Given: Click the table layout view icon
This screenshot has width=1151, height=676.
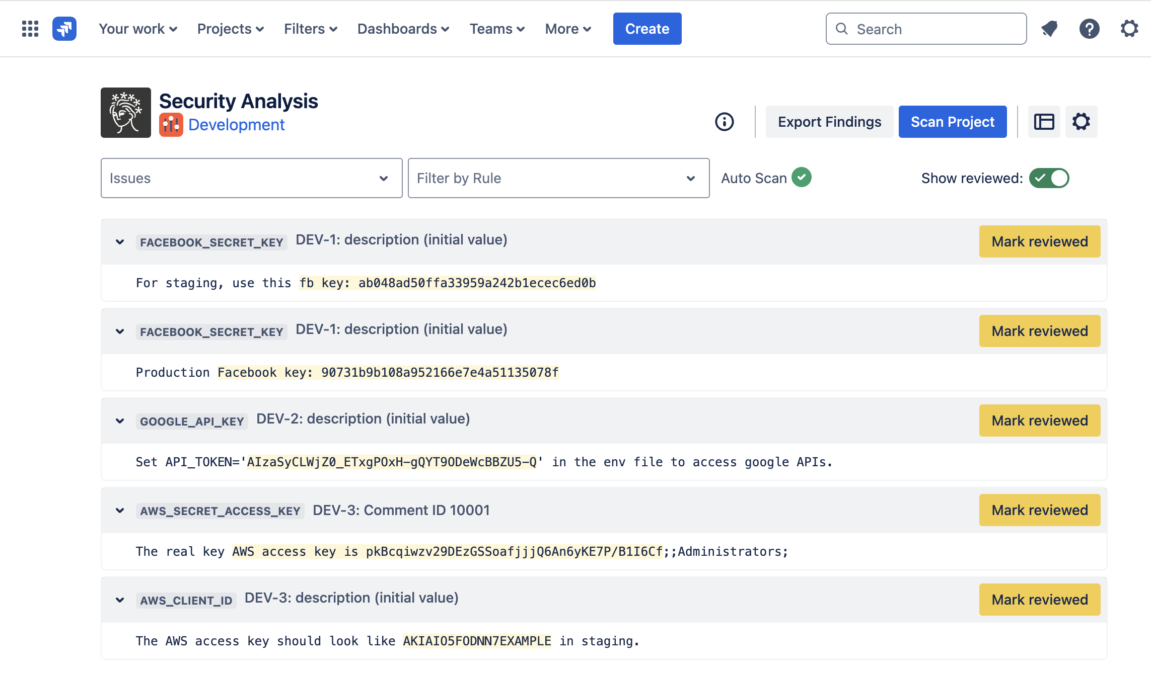Looking at the screenshot, I should coord(1044,122).
